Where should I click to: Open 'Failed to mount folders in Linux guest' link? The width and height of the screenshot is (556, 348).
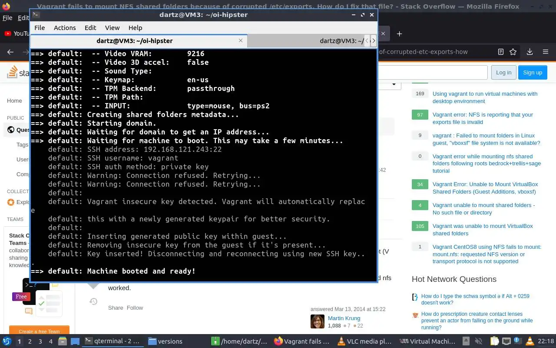tap(486, 139)
